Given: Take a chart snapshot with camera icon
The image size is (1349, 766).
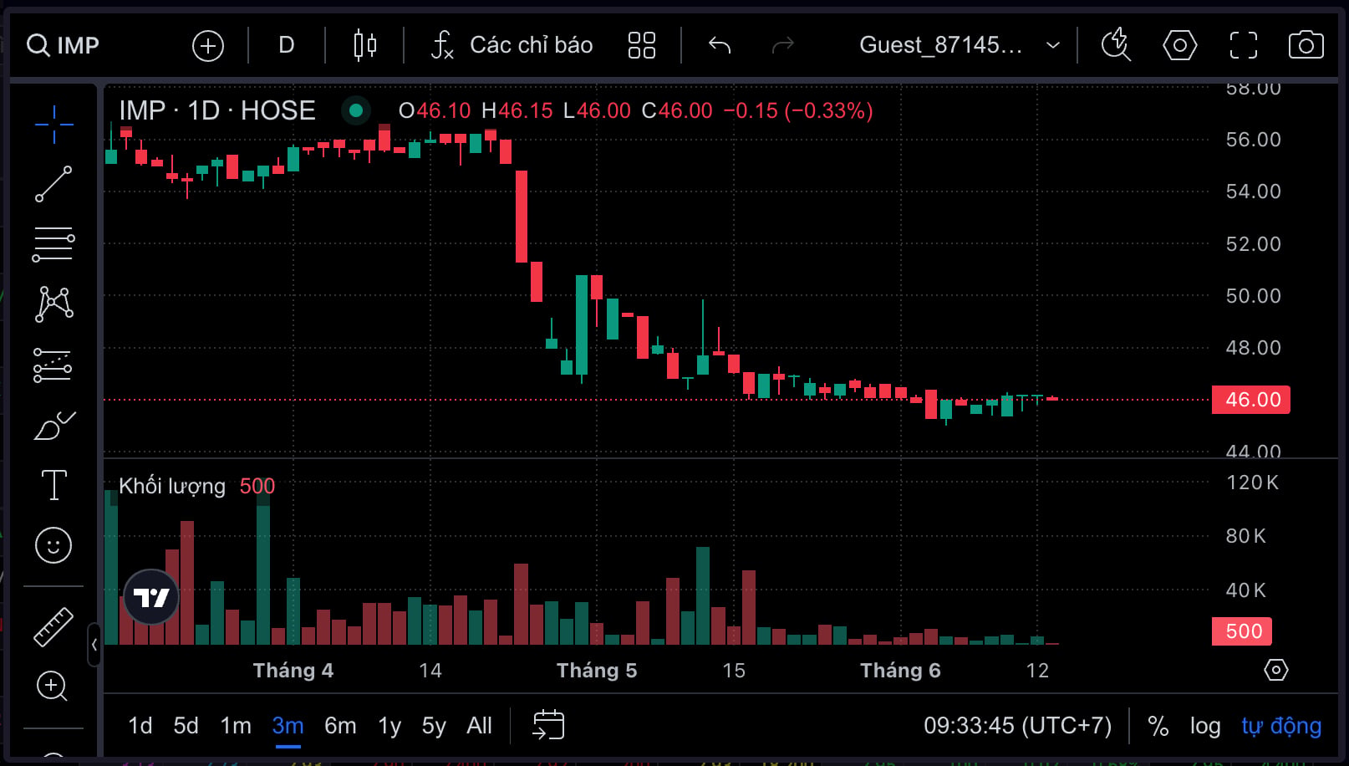Looking at the screenshot, I should click(x=1306, y=44).
